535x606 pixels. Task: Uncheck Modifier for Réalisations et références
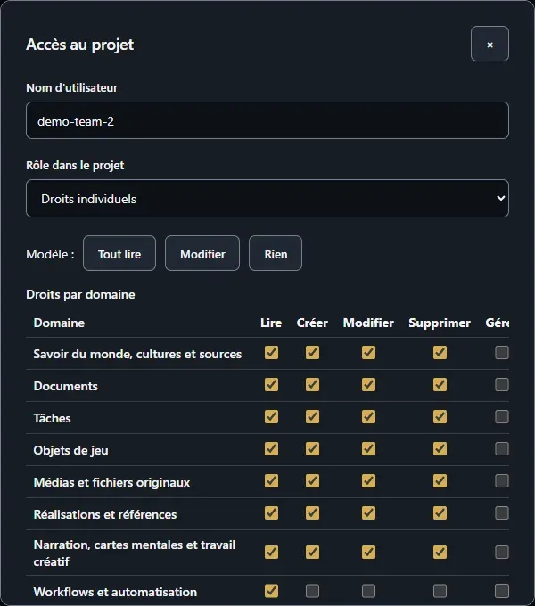click(x=368, y=512)
